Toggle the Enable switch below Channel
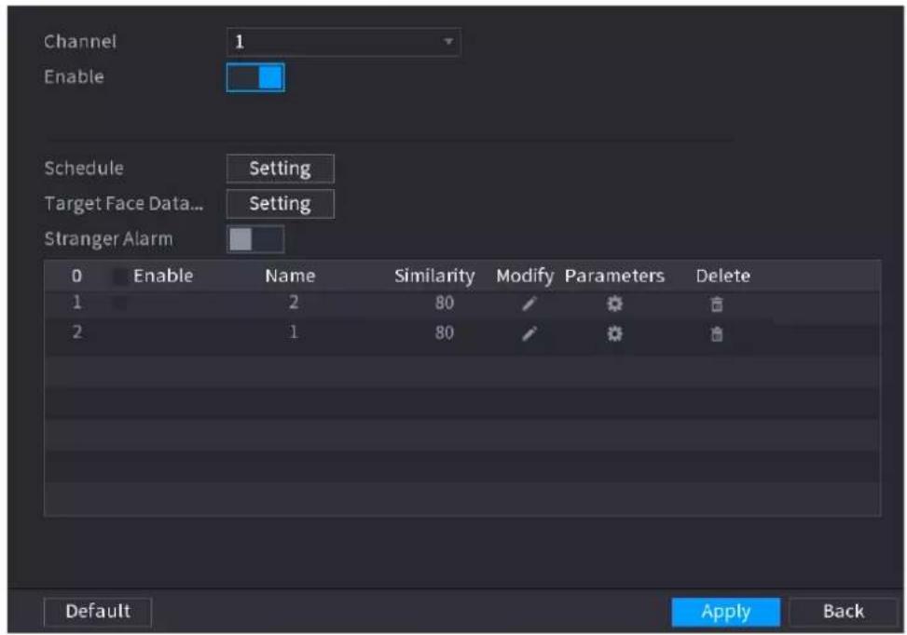907x635 pixels. 255,77
